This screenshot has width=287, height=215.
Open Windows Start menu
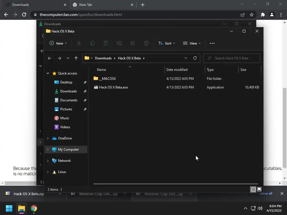click(x=9, y=208)
